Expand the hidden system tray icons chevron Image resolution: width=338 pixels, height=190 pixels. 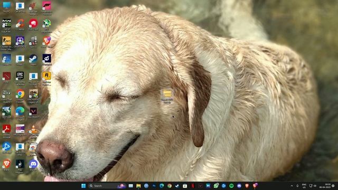point(292,186)
